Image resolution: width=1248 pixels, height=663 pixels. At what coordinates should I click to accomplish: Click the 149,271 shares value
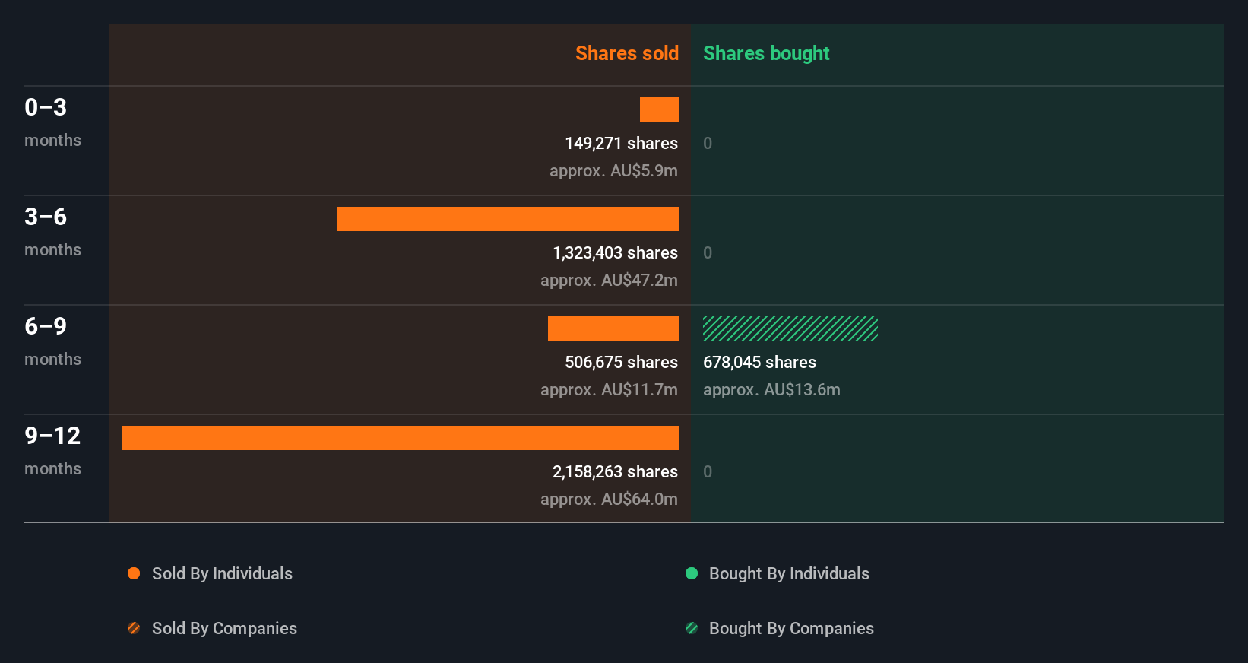pos(621,143)
